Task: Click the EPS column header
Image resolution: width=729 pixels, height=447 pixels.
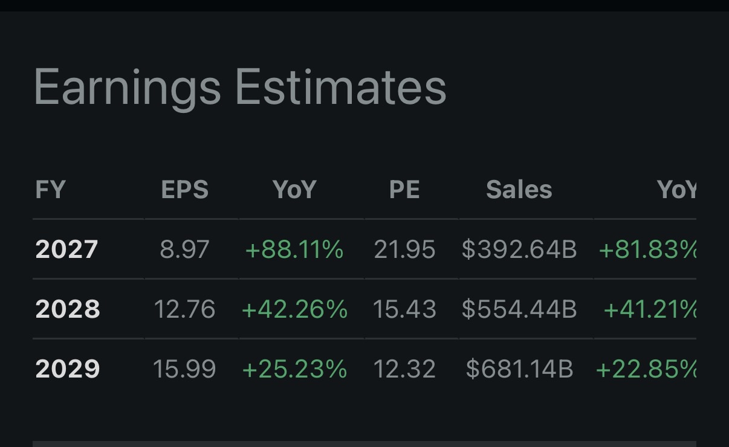Action: pos(185,190)
